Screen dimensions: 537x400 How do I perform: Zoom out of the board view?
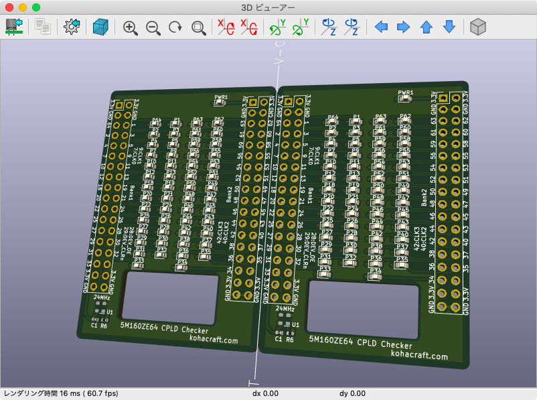153,27
